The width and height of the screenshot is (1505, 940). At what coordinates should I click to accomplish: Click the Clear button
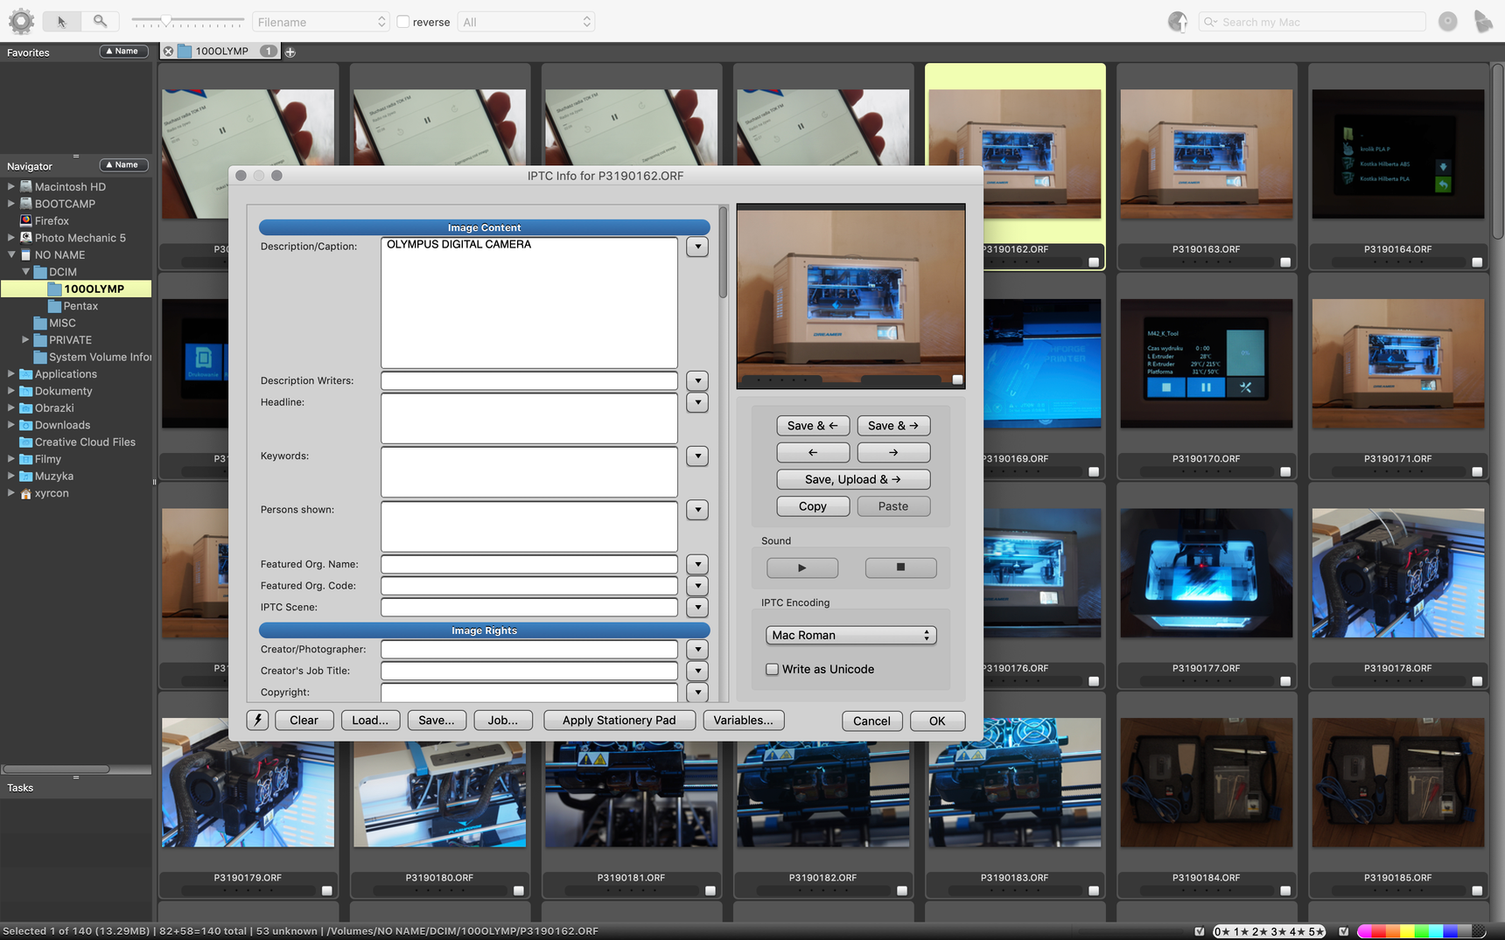point(304,720)
